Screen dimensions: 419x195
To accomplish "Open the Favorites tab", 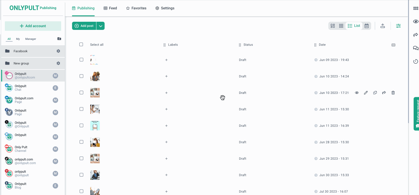I will pos(136,8).
